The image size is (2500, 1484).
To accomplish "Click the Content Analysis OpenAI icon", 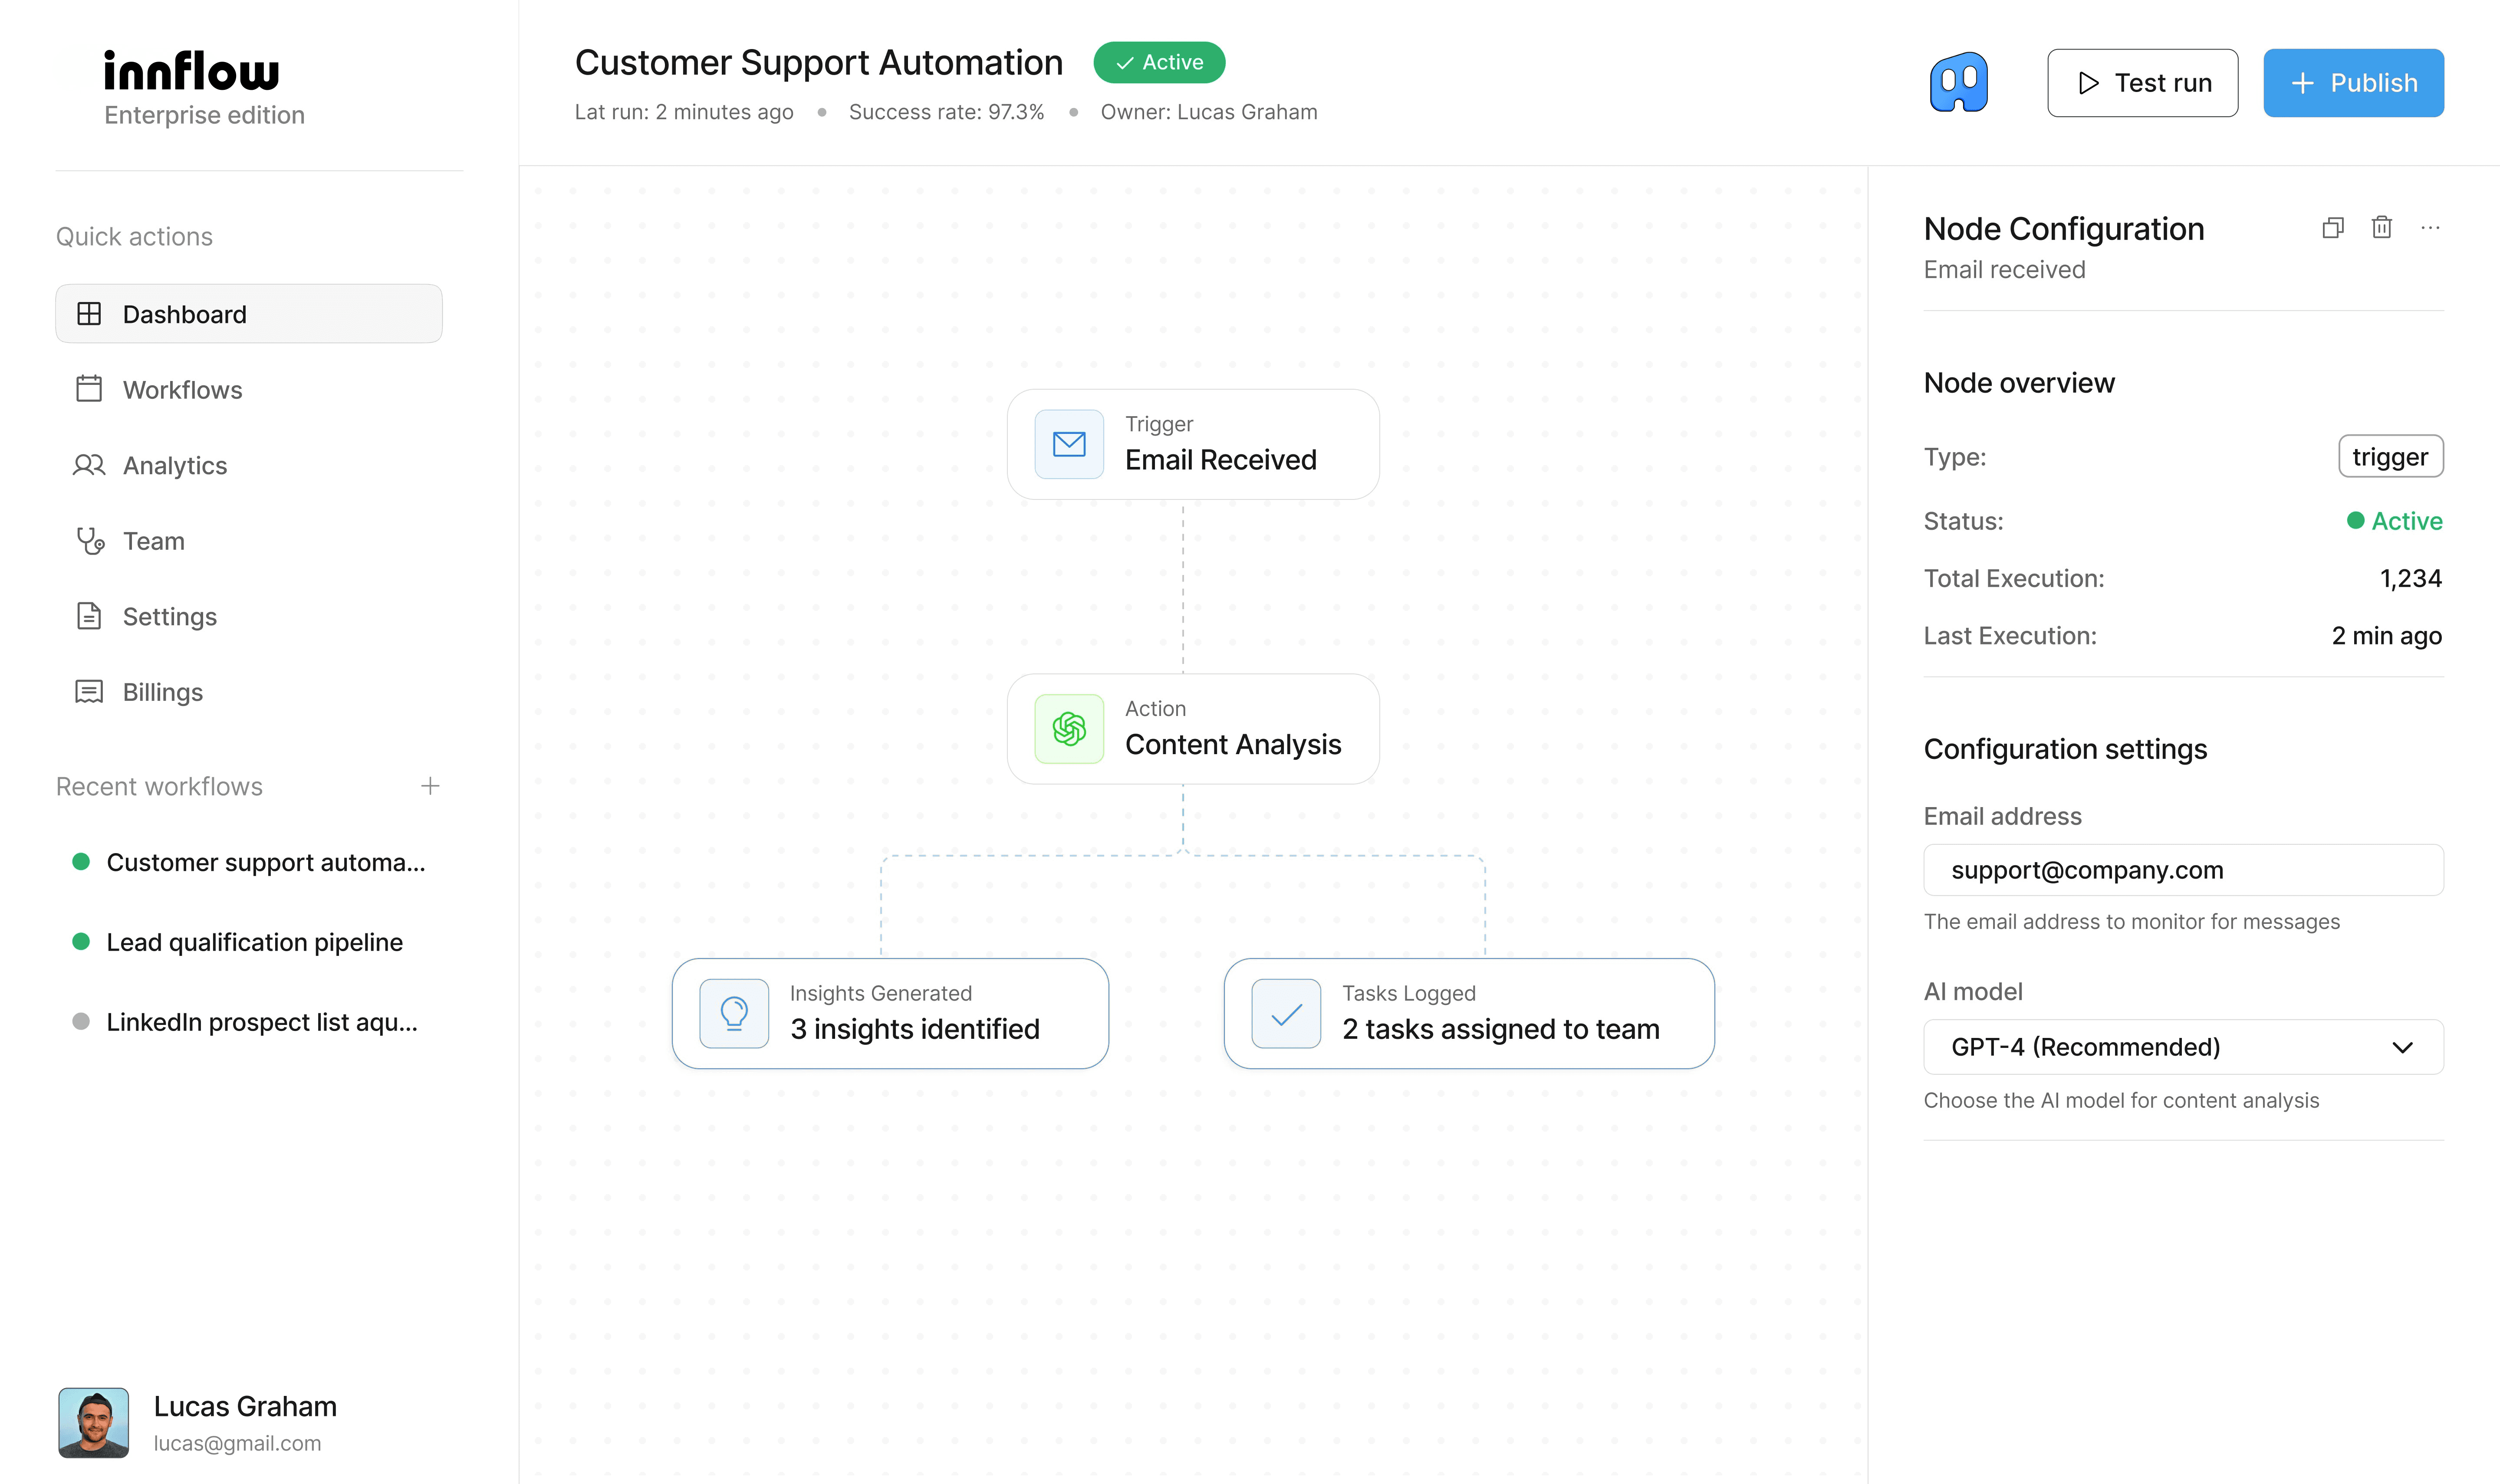I will coord(1069,729).
